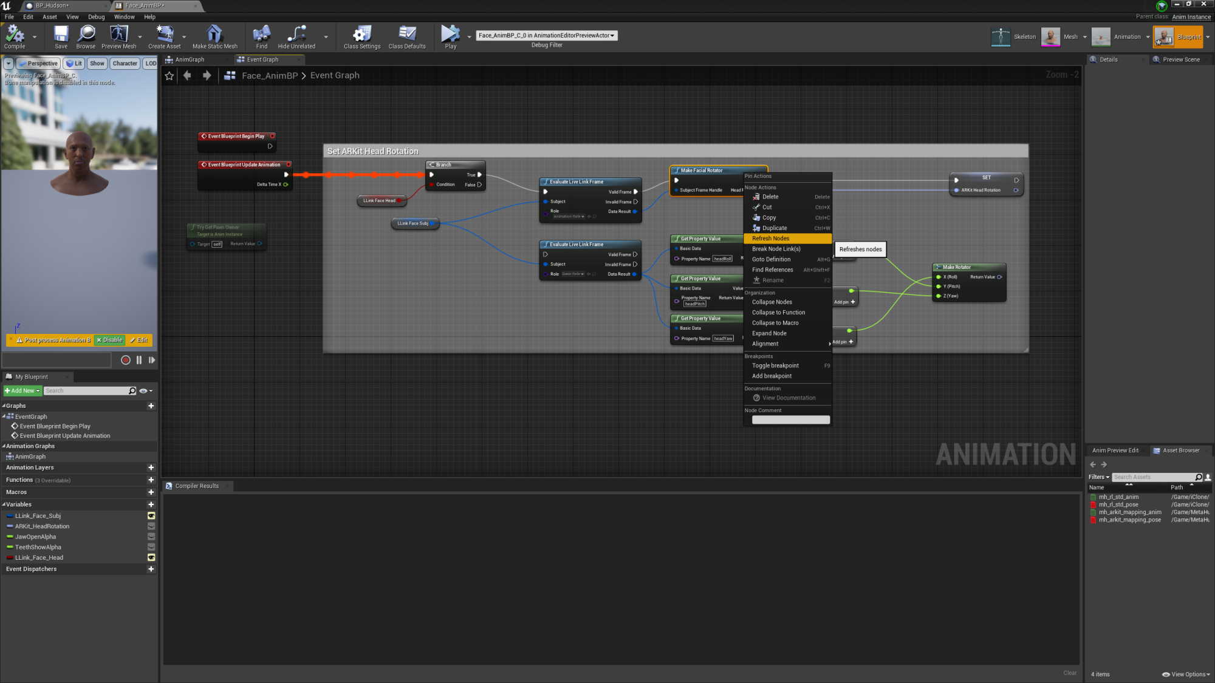The width and height of the screenshot is (1215, 683).
Task: Switch to the AnimGraph tab
Action: [x=190, y=59]
